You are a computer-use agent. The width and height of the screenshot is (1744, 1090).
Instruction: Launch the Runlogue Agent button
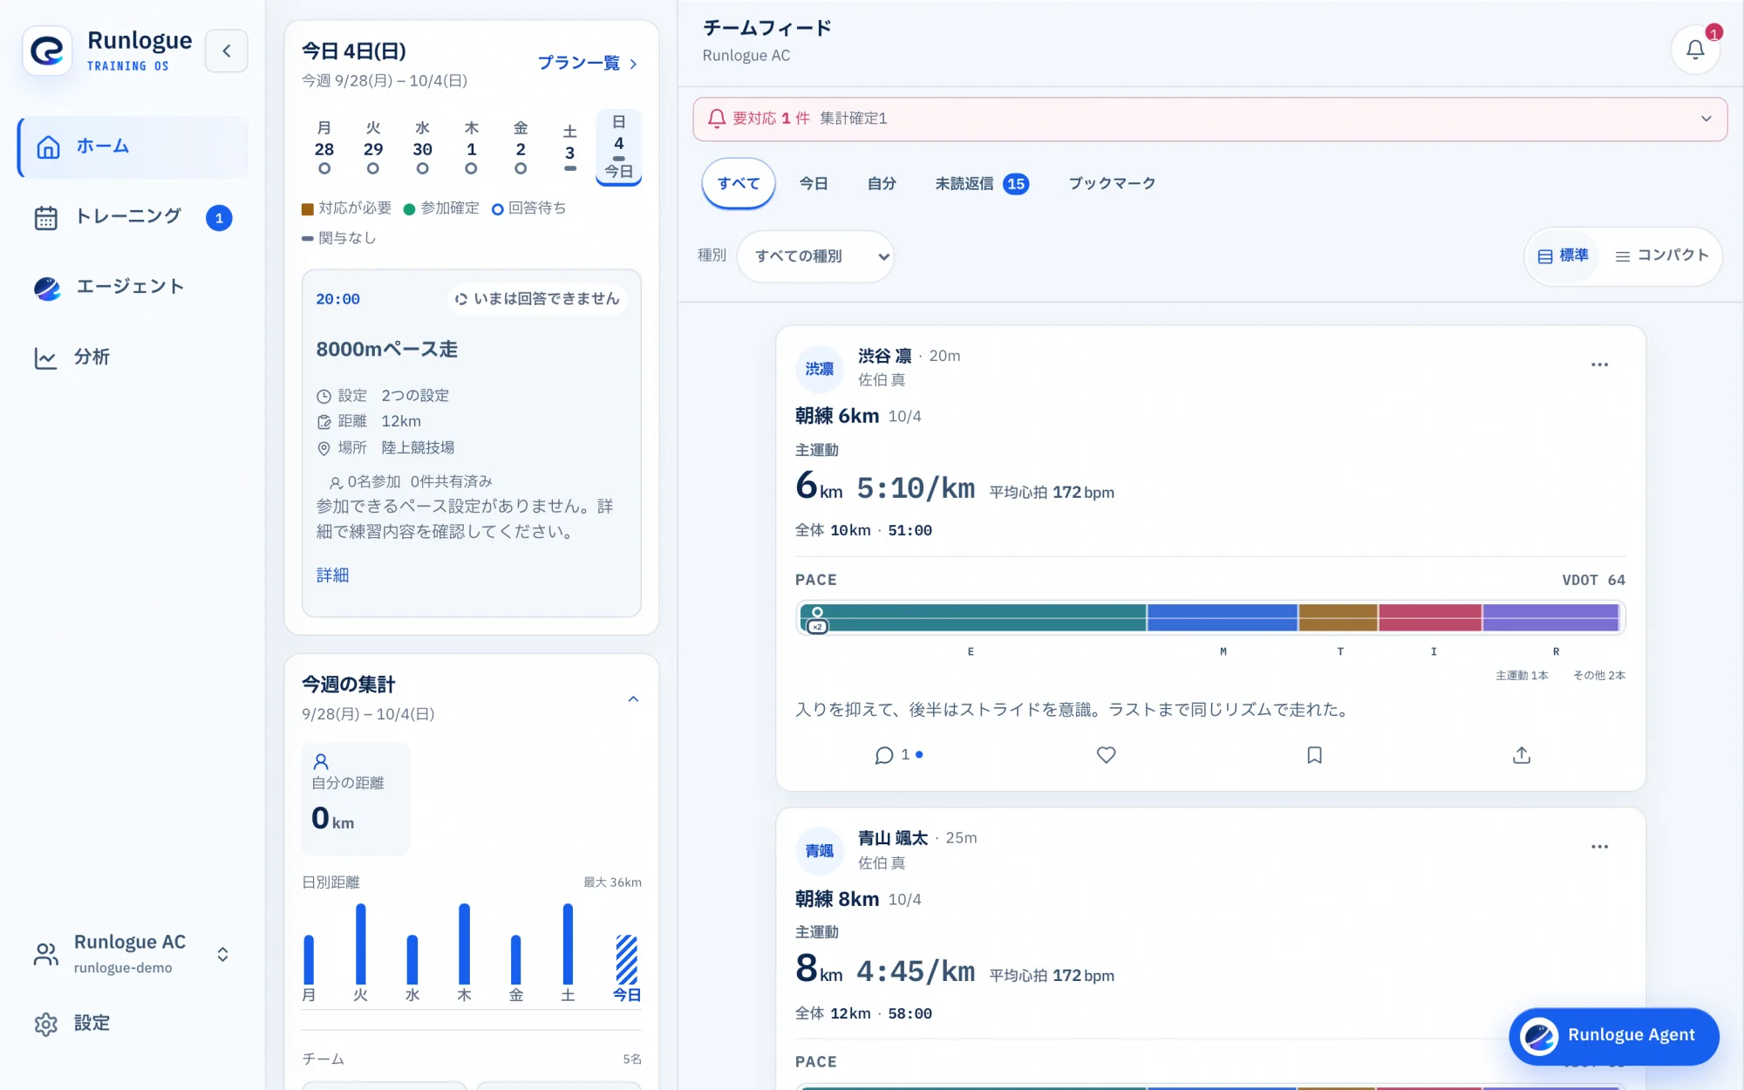[1614, 1036]
